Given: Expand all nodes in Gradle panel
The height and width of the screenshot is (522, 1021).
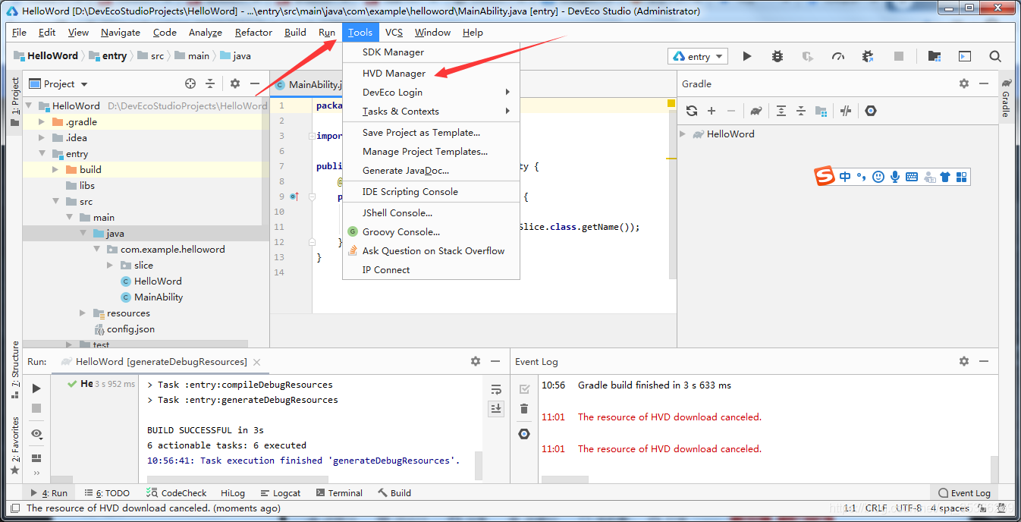Looking at the screenshot, I should 781,111.
